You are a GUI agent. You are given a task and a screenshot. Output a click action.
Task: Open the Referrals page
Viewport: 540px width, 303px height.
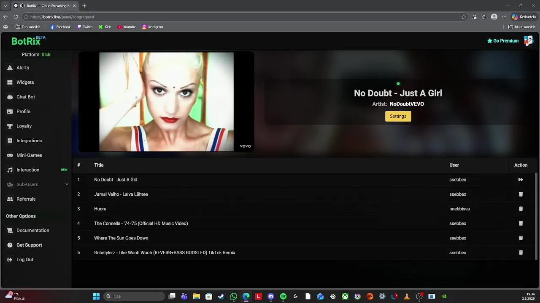click(x=26, y=199)
